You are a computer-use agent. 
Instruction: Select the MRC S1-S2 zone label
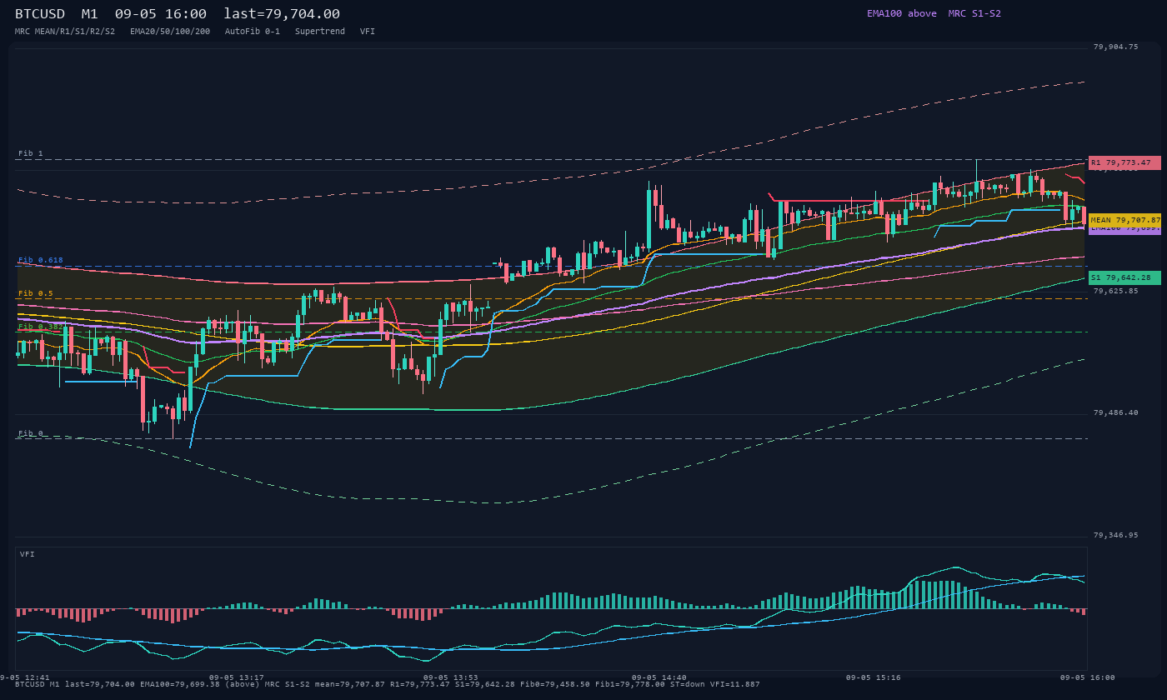point(974,13)
